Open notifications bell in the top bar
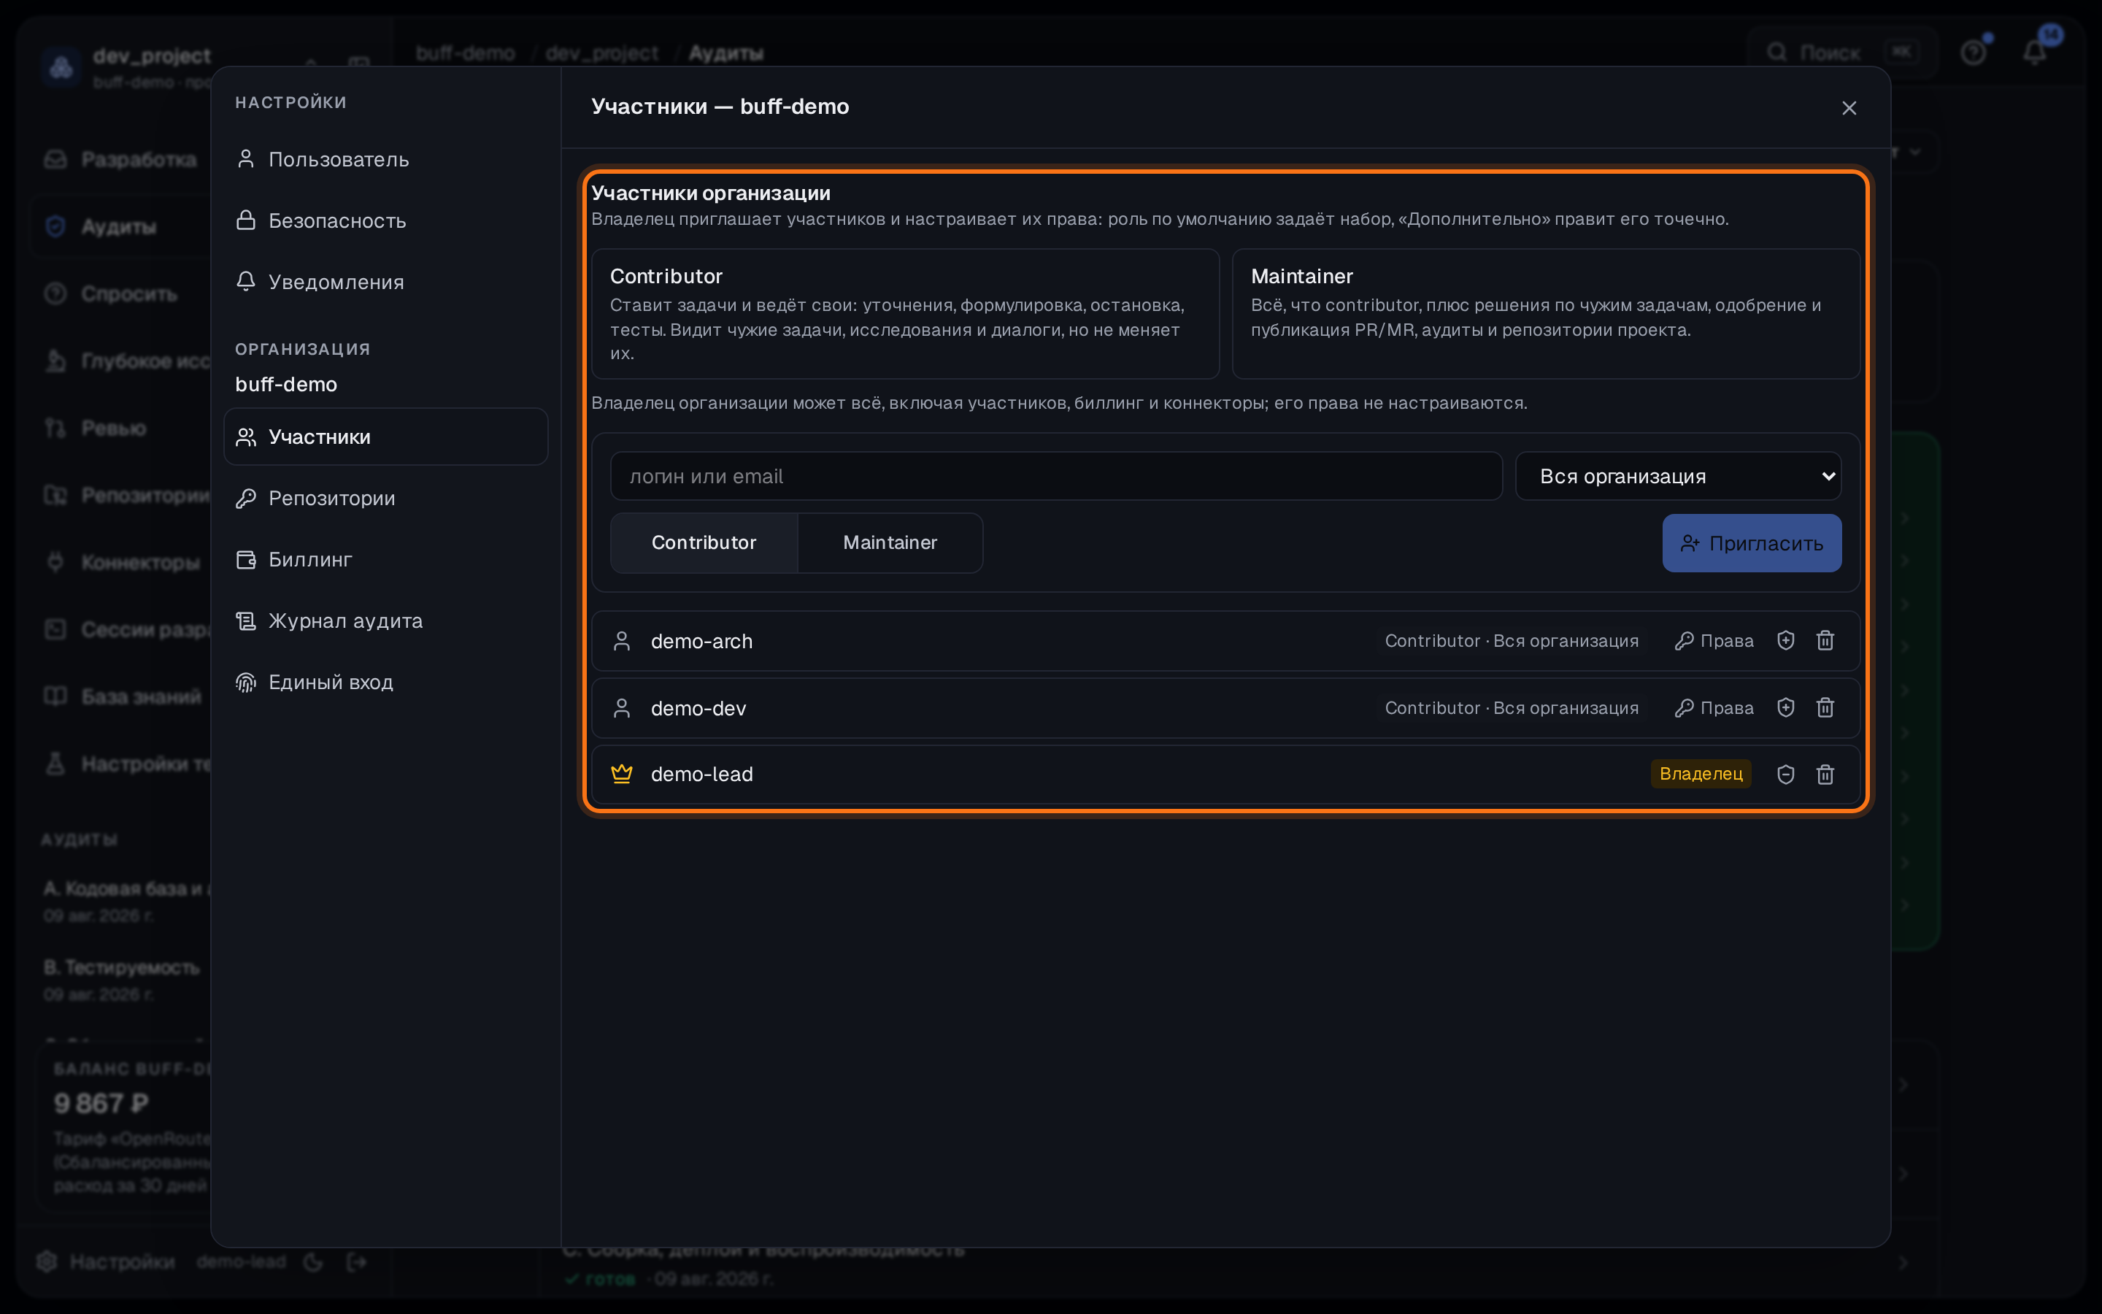Image resolution: width=2102 pixels, height=1314 pixels. click(x=2034, y=52)
